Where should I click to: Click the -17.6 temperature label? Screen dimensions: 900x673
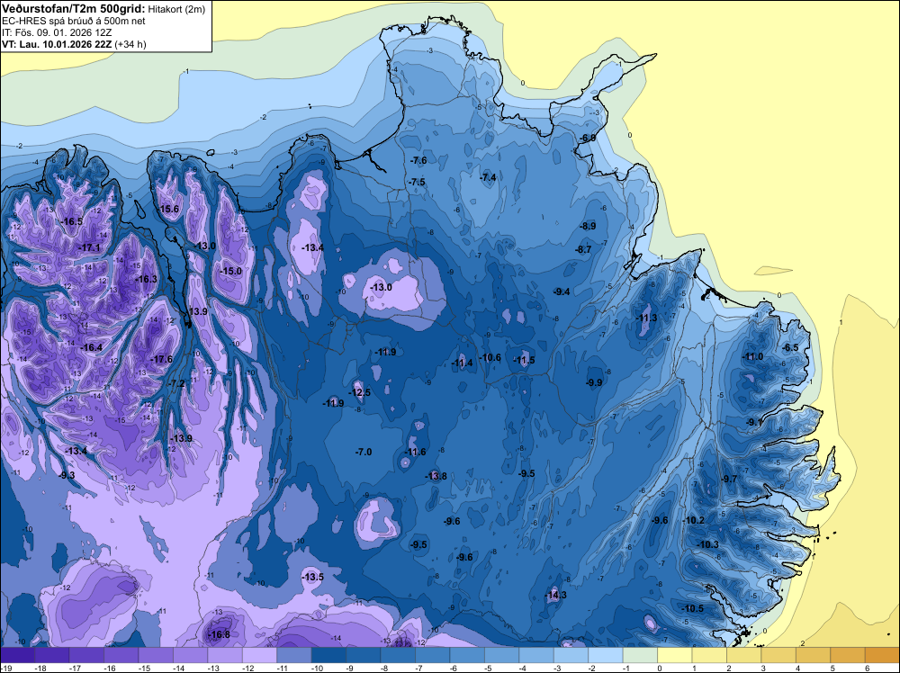click(161, 359)
